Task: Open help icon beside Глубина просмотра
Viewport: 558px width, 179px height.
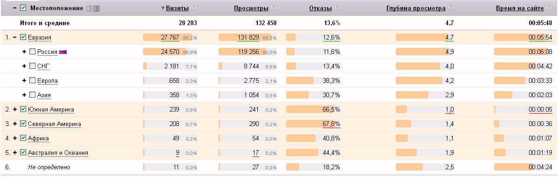Action: [x=451, y=8]
